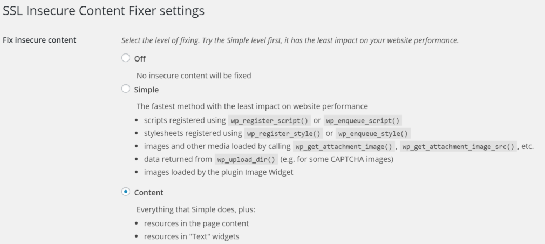
Task: Click the wp_enqueue_style() code text
Action: click(x=373, y=133)
